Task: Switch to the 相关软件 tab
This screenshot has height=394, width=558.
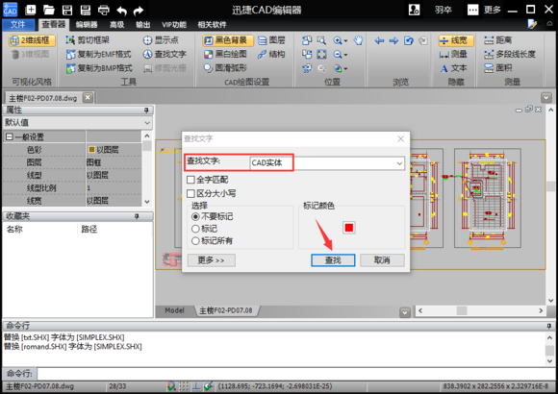Action: (x=212, y=25)
